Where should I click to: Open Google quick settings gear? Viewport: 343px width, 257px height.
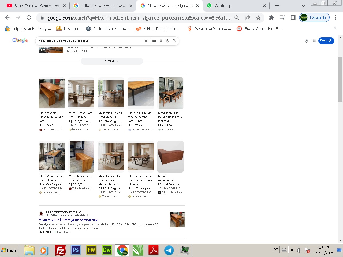click(306, 41)
